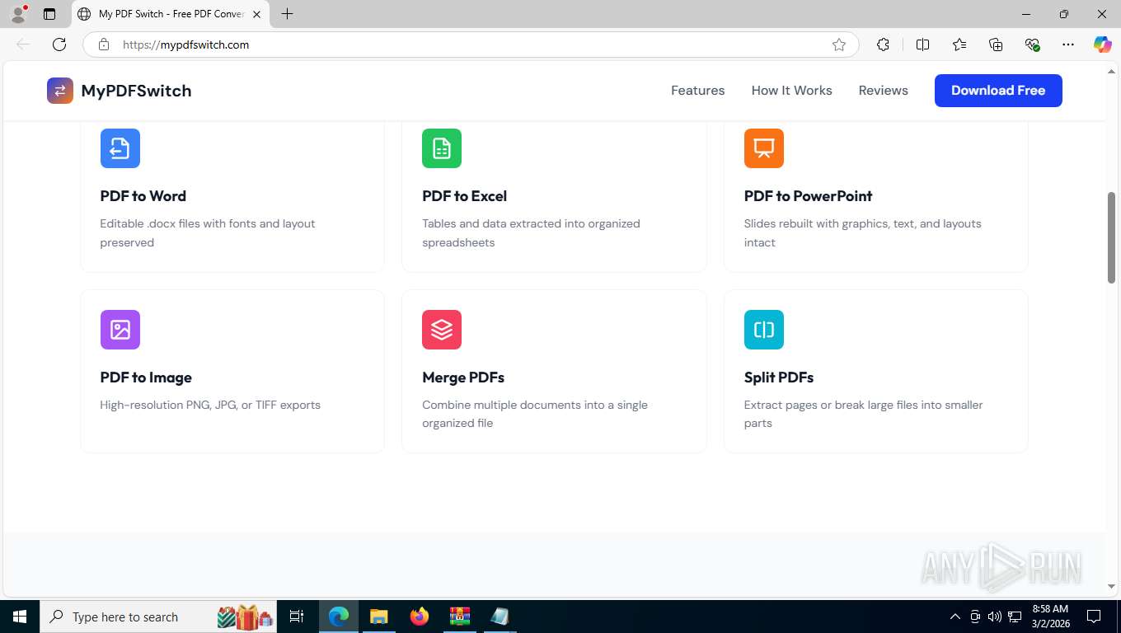Viewport: 1121px width, 633px height.
Task: Open Collections in the Edge toolbar
Action: pyautogui.click(x=996, y=45)
